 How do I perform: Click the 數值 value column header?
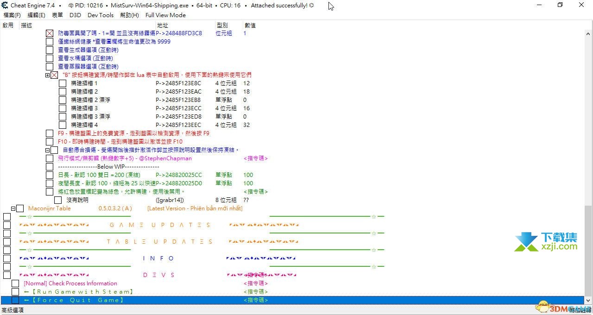[x=250, y=25]
